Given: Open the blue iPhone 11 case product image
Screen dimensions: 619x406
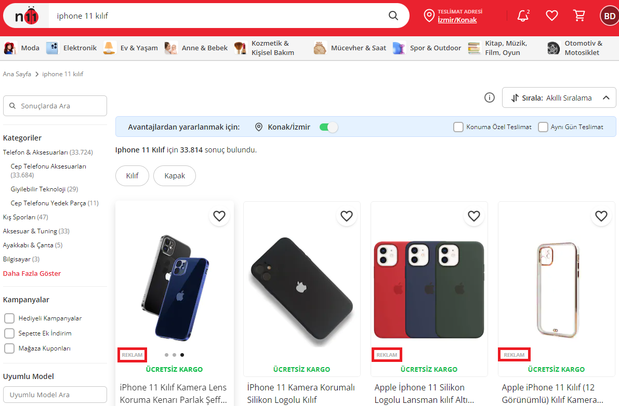Looking at the screenshot, I should tap(174, 287).
